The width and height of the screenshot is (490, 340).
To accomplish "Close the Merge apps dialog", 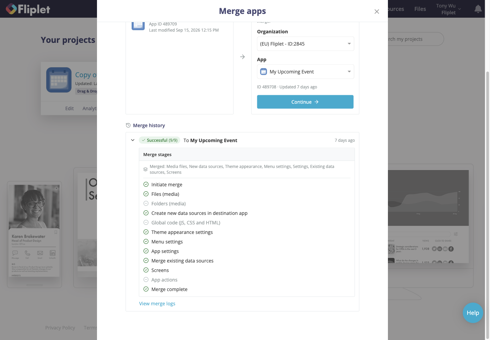I will pyautogui.click(x=377, y=12).
